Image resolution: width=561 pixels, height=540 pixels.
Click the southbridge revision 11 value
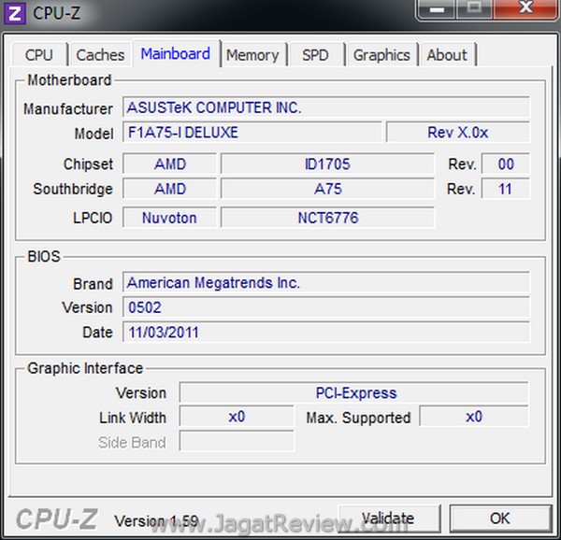[x=506, y=189]
